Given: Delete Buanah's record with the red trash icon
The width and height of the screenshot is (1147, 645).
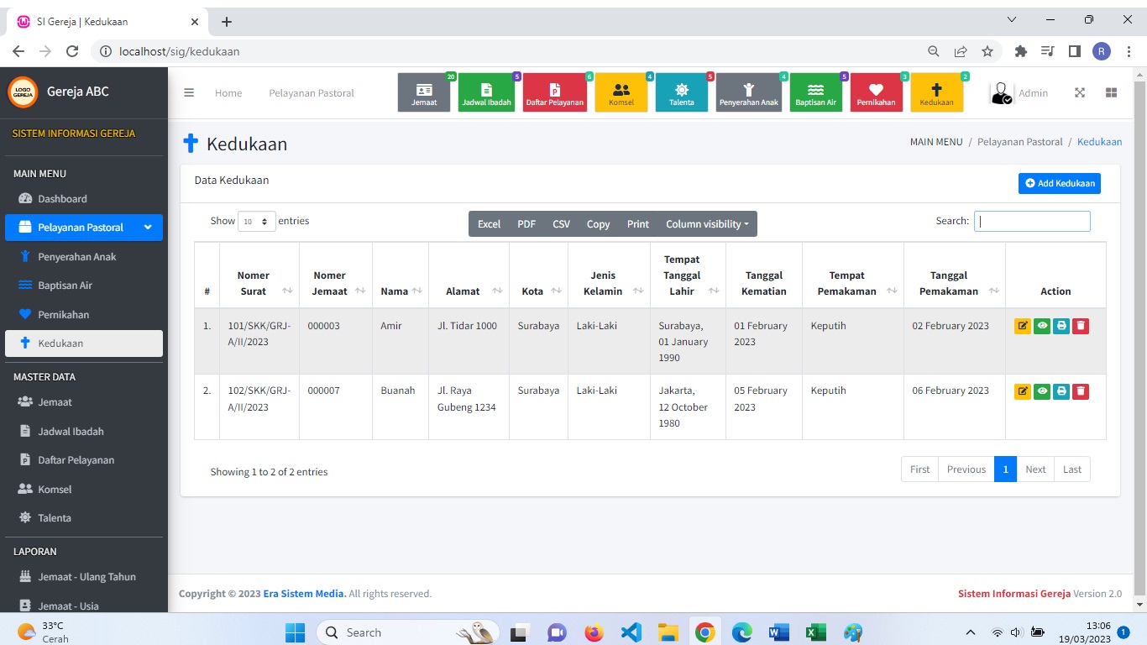Looking at the screenshot, I should point(1081,391).
